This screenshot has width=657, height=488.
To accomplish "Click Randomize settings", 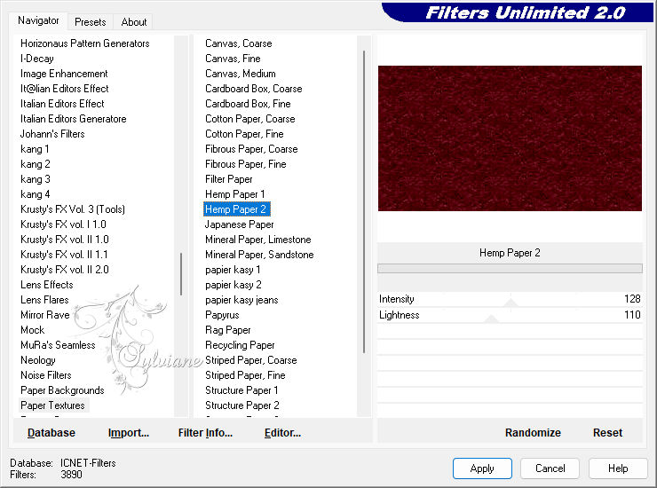I will point(533,432).
